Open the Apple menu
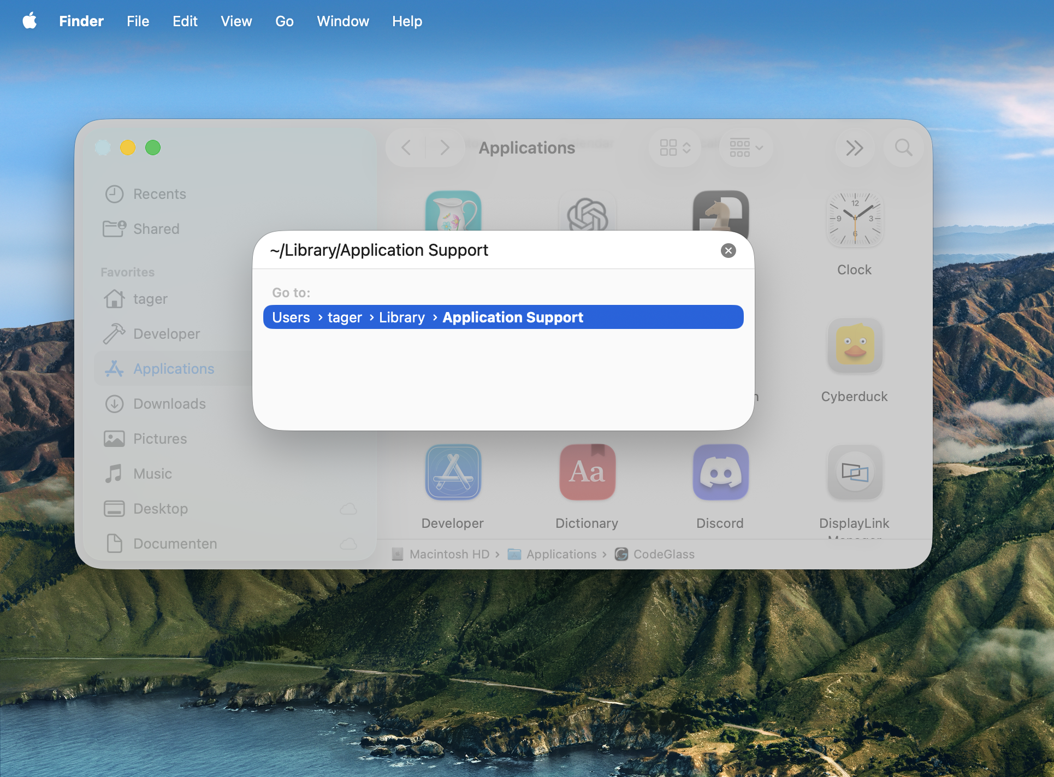The image size is (1054, 777). (29, 21)
